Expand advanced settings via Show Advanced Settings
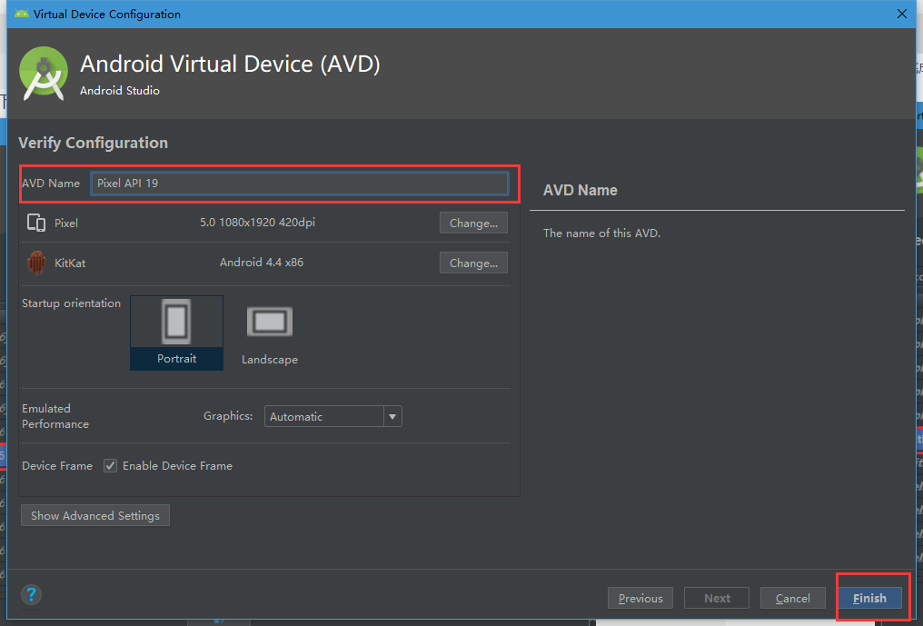This screenshot has height=626, width=923. coord(94,515)
